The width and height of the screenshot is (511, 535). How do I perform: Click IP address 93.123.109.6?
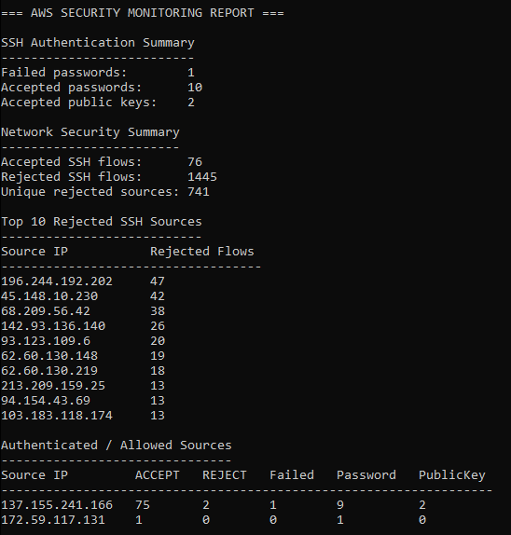pyautogui.click(x=46, y=341)
